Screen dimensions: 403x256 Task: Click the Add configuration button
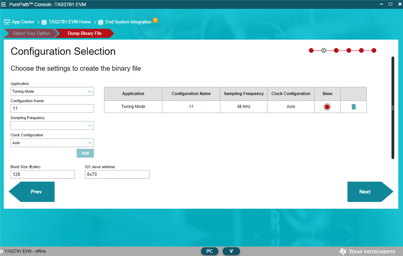pos(85,153)
